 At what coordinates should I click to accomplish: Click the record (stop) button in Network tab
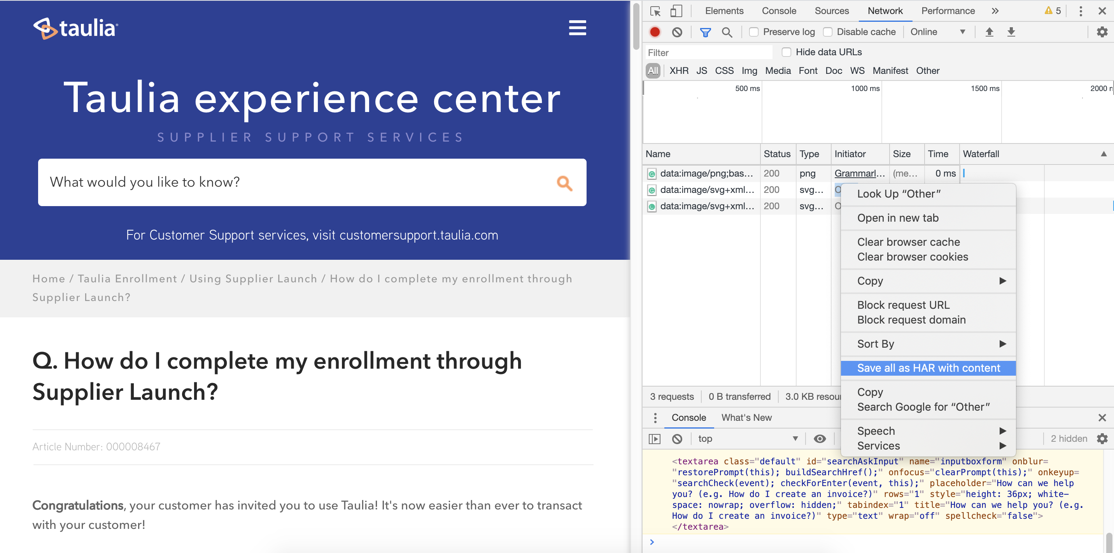pyautogui.click(x=655, y=32)
